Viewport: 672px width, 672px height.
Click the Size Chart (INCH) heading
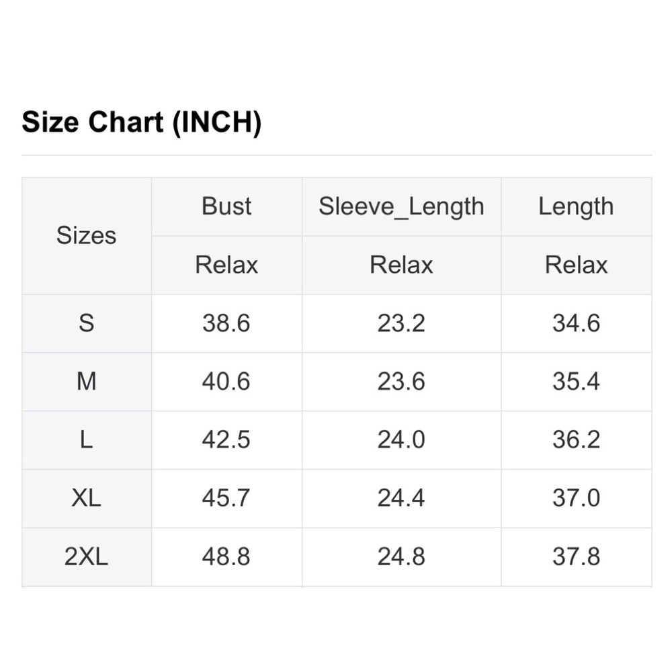click(x=141, y=123)
